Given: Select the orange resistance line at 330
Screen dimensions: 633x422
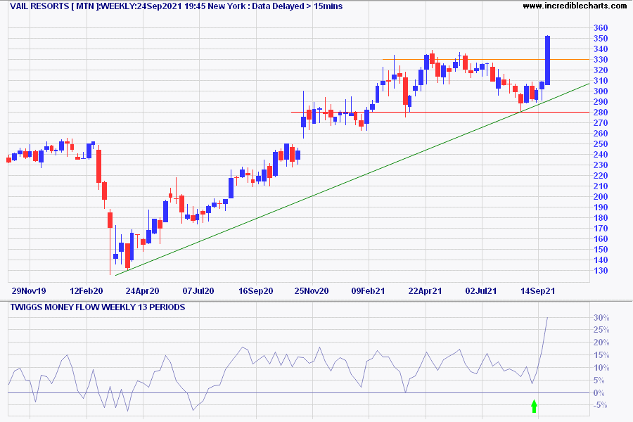Looking at the screenshot, I should click(486, 59).
